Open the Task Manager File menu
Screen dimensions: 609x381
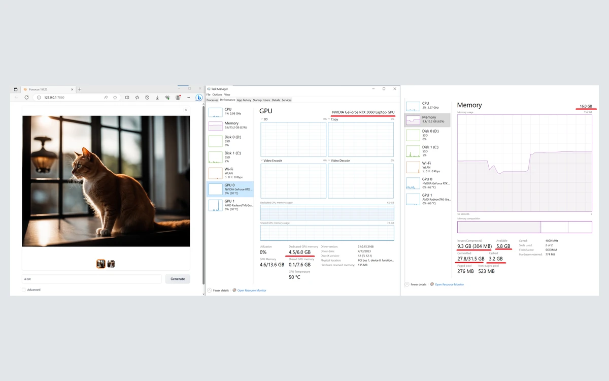click(x=208, y=94)
